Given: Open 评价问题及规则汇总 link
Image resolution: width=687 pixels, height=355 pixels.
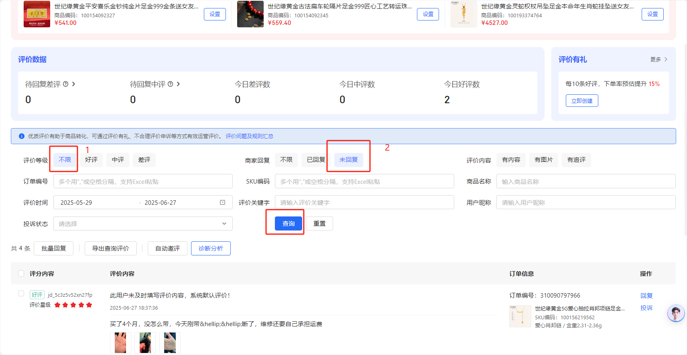Looking at the screenshot, I should (x=249, y=136).
